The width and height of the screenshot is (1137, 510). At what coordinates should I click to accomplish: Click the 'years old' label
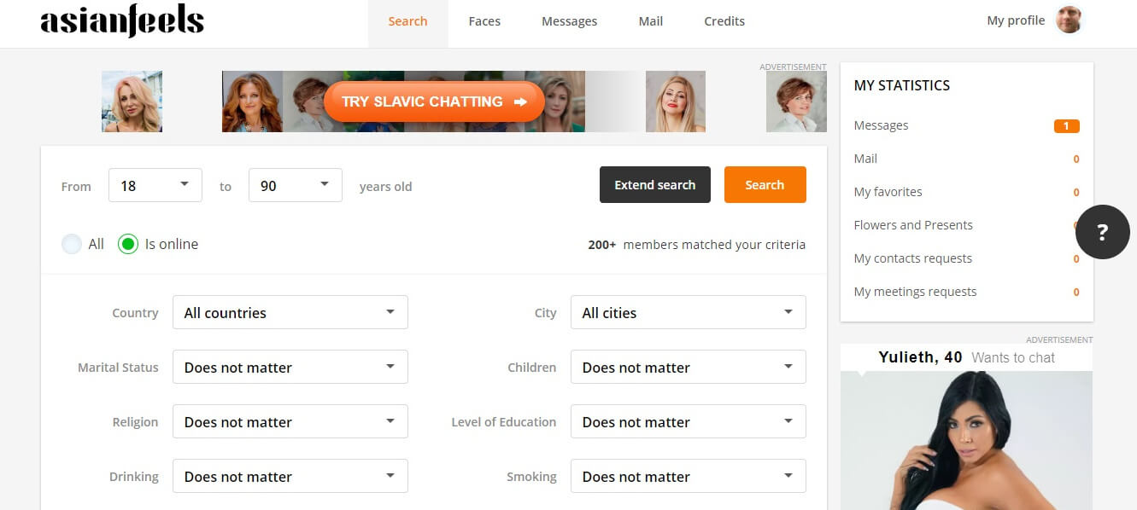[385, 186]
